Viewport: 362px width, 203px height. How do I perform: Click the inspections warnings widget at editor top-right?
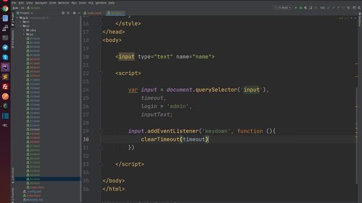pyautogui.click(x=343, y=18)
